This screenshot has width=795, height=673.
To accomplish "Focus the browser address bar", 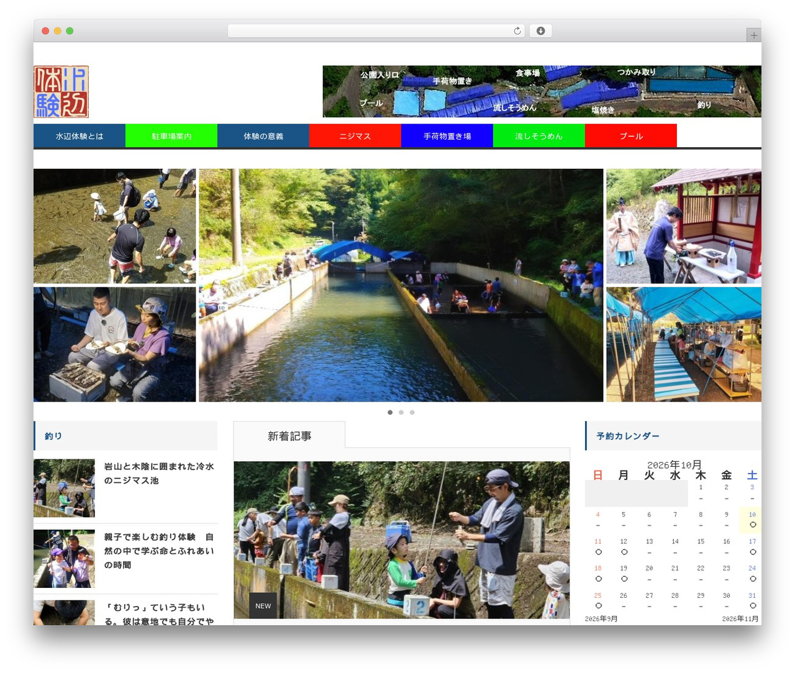I will (x=376, y=31).
